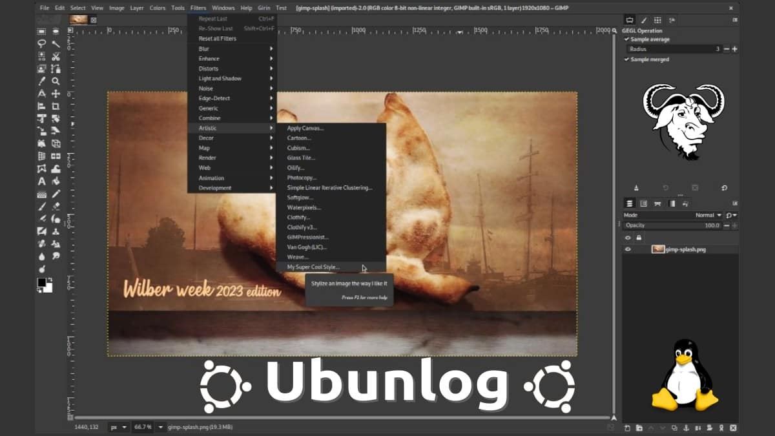Click the reset tool options icon
775x436 pixels.
[x=724, y=188]
